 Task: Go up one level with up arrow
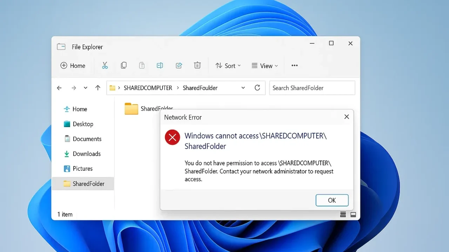pyautogui.click(x=98, y=88)
